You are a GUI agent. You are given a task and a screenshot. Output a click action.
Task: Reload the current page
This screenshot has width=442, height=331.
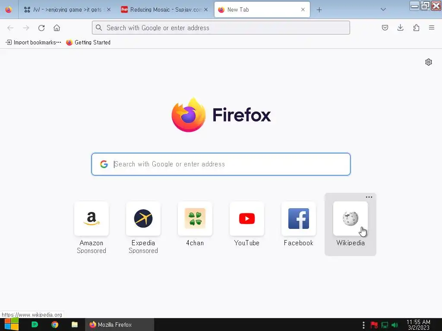41,28
